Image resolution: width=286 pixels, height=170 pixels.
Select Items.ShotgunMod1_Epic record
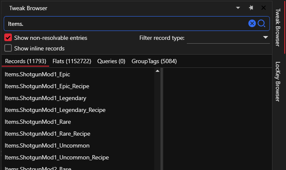(x=37, y=74)
